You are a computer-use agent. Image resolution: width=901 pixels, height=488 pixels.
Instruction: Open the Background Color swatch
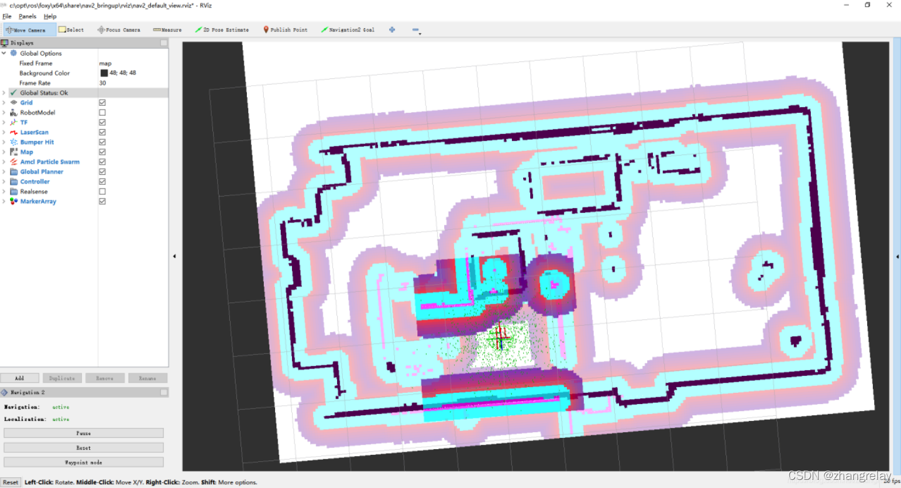click(x=104, y=73)
